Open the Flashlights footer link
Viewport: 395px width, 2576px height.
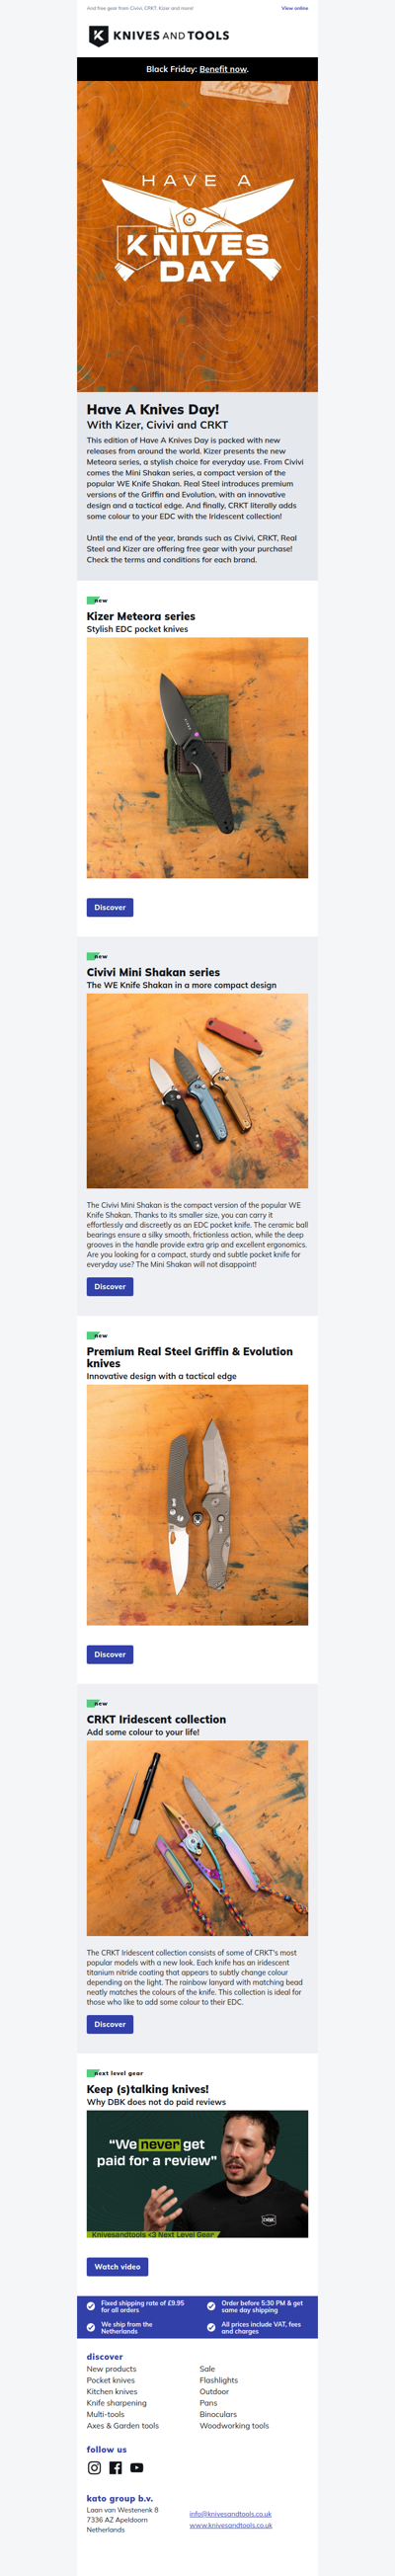(219, 2380)
